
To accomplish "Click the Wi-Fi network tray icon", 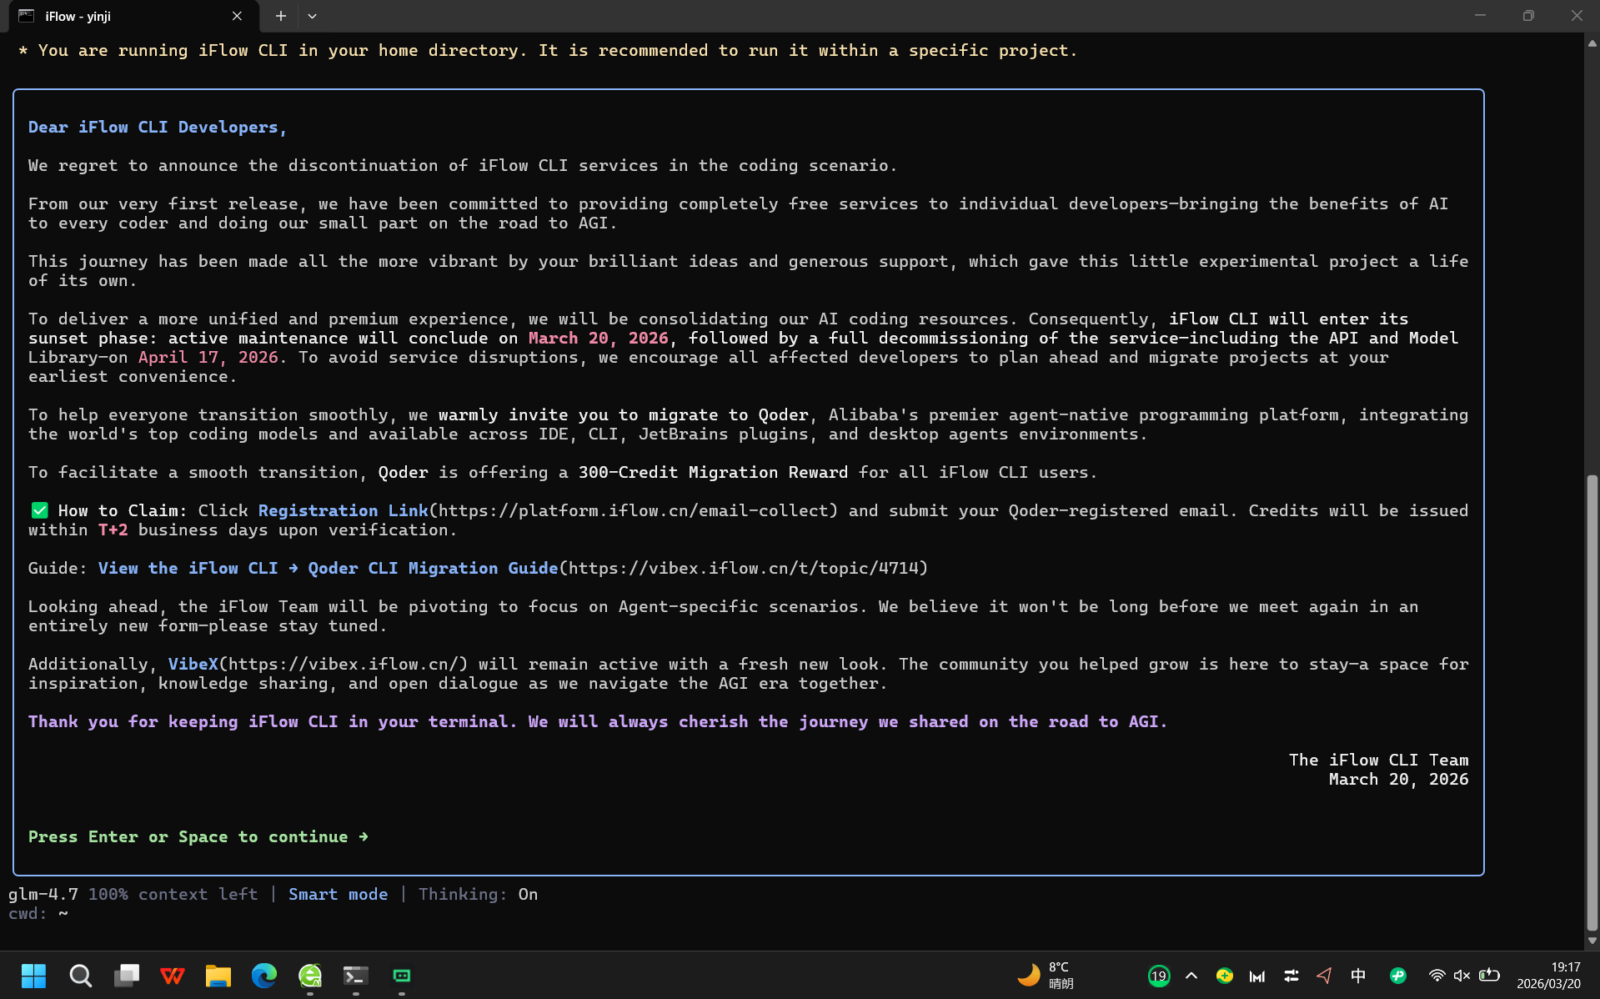I will pyautogui.click(x=1437, y=976).
